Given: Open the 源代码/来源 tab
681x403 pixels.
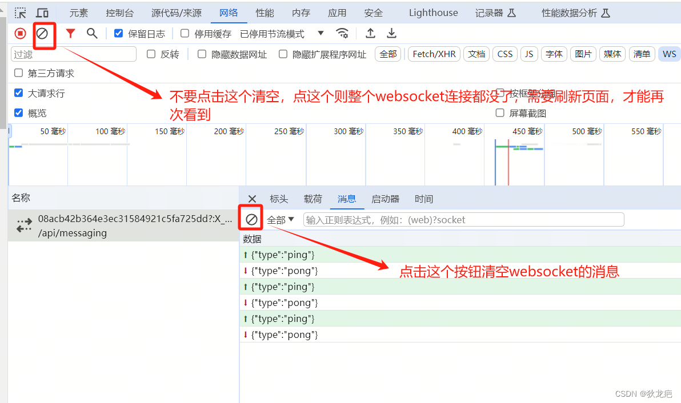Looking at the screenshot, I should [x=177, y=13].
